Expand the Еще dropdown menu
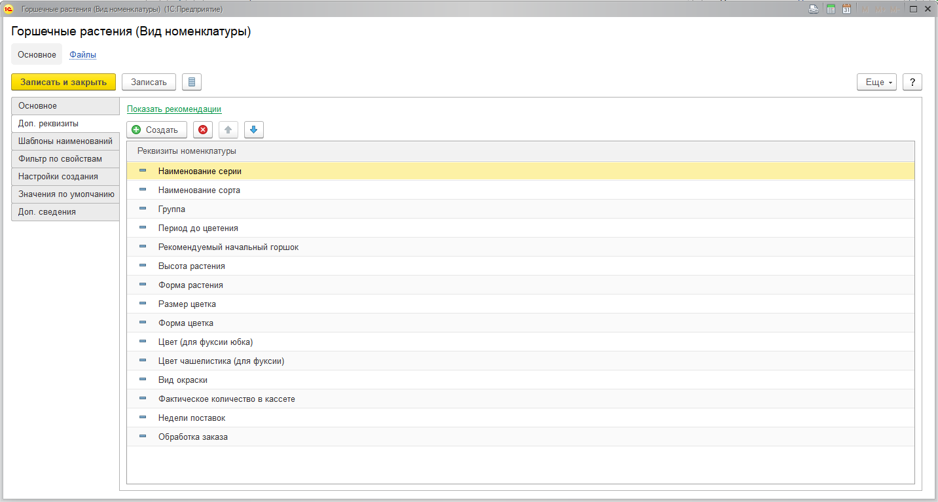The height and width of the screenshot is (502, 938). pyautogui.click(x=876, y=82)
